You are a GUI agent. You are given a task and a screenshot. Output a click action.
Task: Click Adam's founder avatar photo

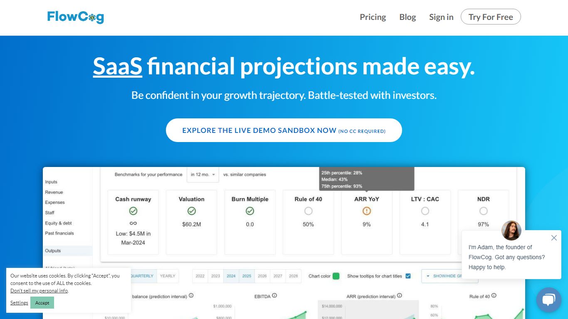pos(511,231)
